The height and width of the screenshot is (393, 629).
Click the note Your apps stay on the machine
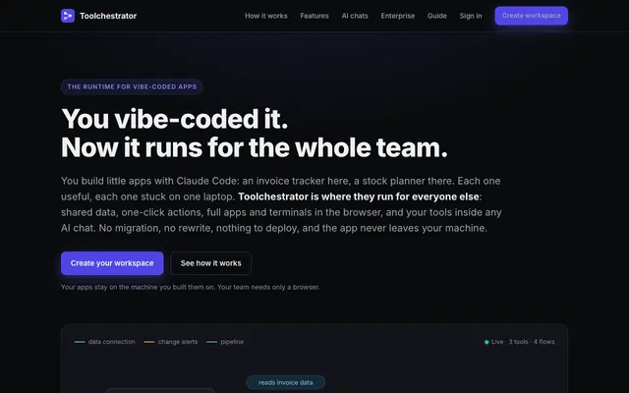[190, 287]
